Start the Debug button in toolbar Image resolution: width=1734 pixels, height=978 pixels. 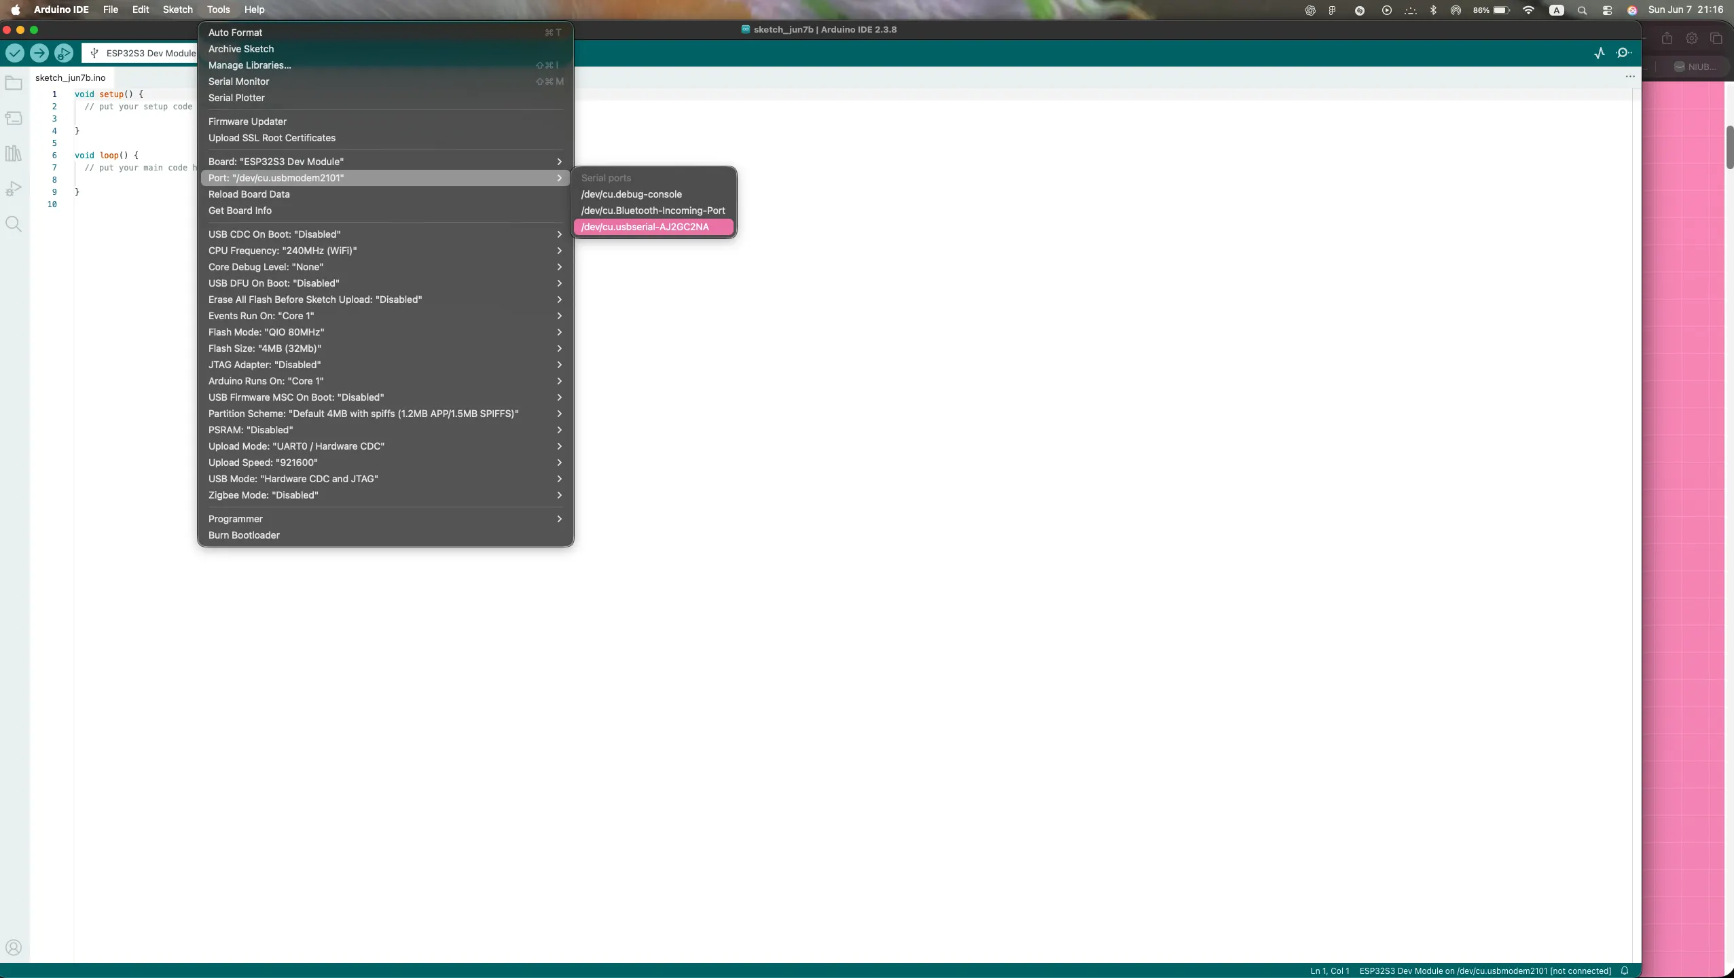64,53
